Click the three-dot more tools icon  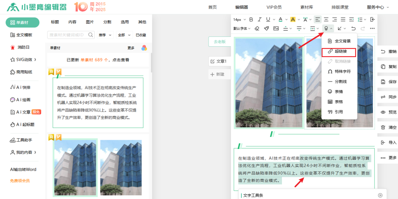point(372,28)
